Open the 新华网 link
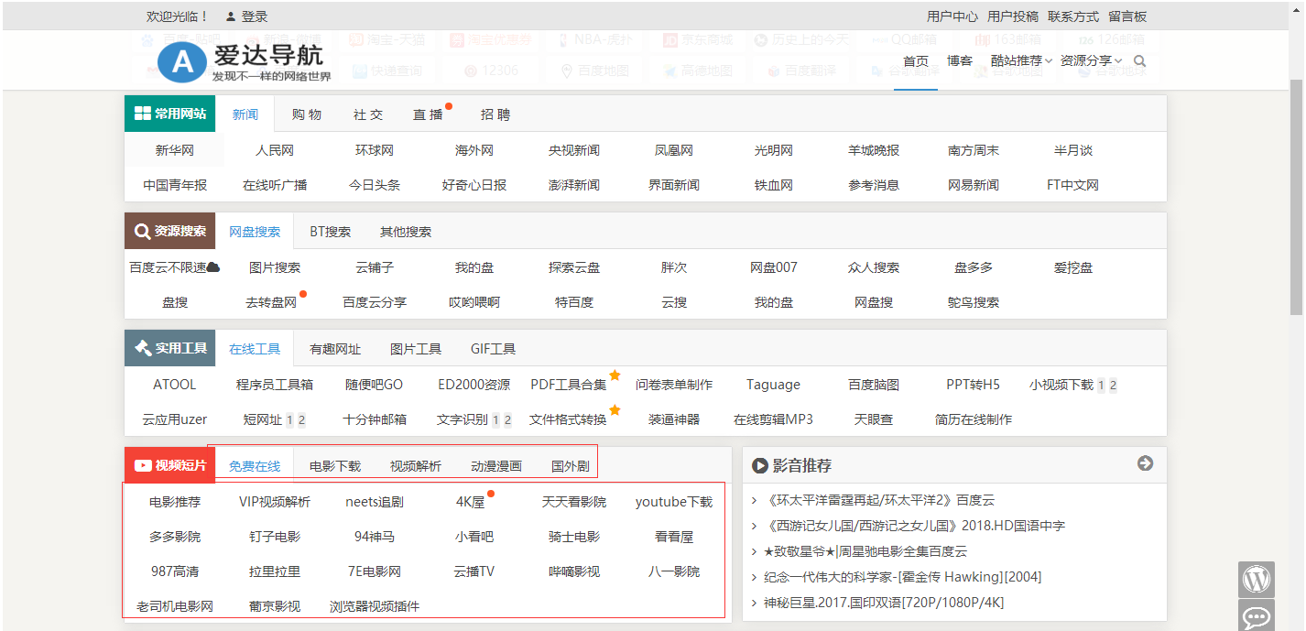 [174, 150]
